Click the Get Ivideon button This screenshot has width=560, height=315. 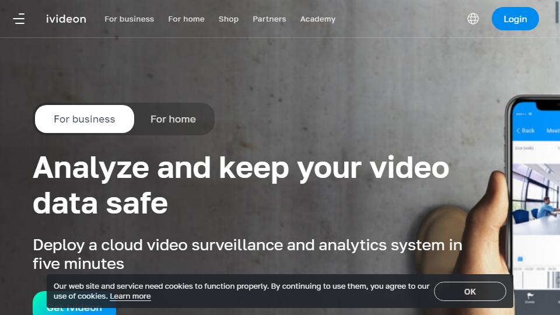pos(74,303)
